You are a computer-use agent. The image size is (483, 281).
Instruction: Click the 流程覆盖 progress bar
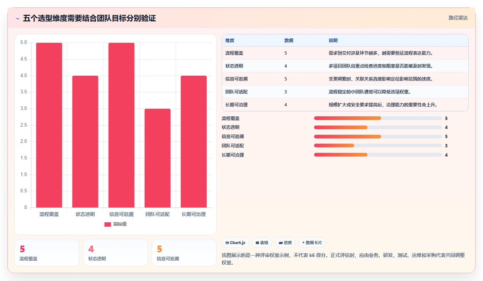[378, 118]
